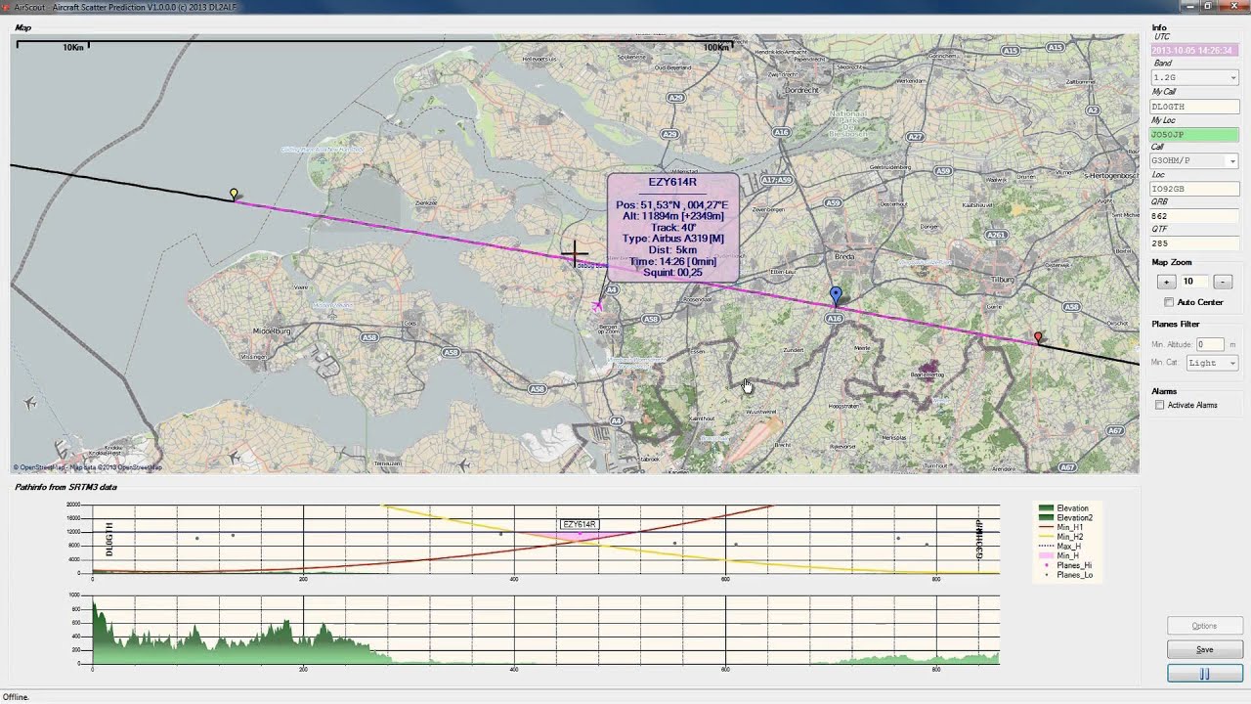The height and width of the screenshot is (704, 1251).
Task: Tick the Activate Alarms checkbox
Action: (1159, 405)
